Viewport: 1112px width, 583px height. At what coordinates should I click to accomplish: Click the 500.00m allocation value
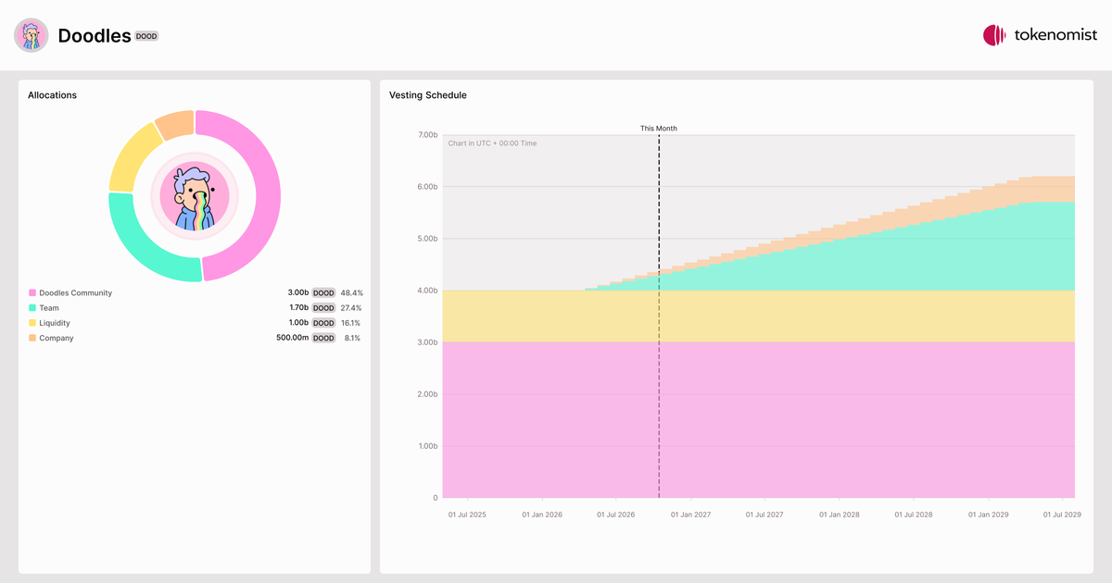click(293, 339)
